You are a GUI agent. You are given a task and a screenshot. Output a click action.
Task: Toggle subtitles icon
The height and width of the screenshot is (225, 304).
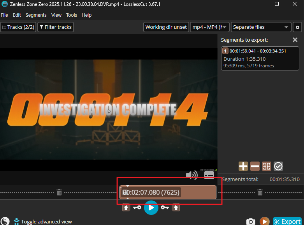pos(209,175)
